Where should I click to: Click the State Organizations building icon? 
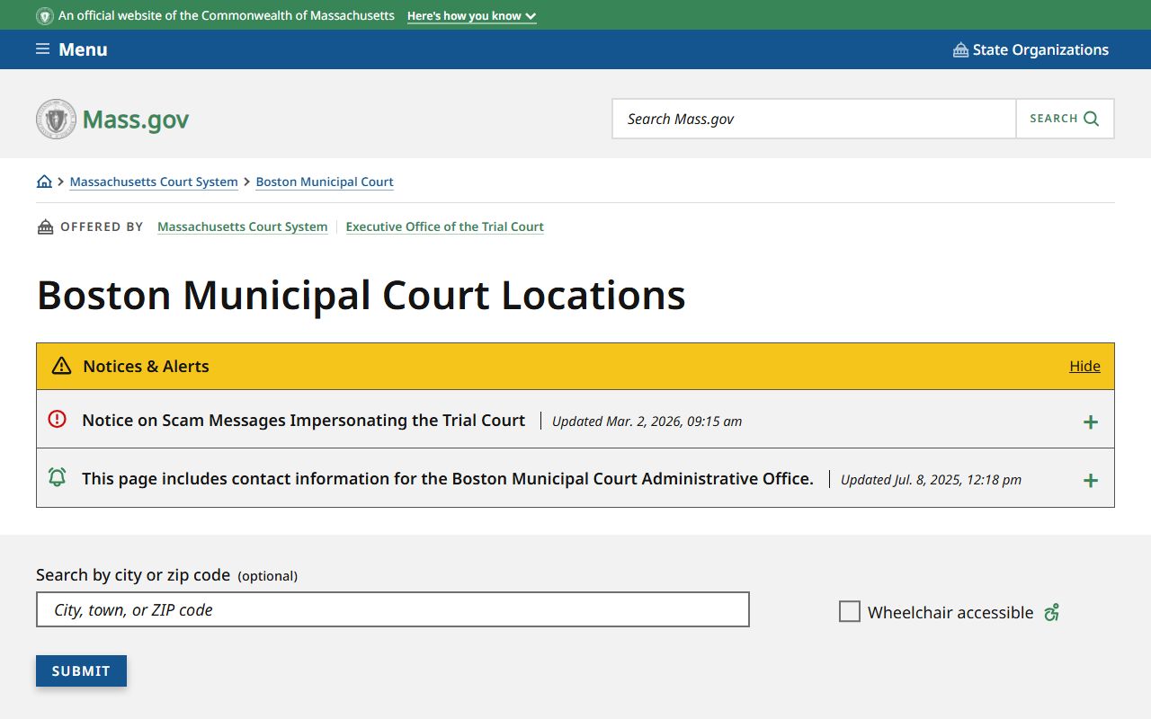pos(960,49)
